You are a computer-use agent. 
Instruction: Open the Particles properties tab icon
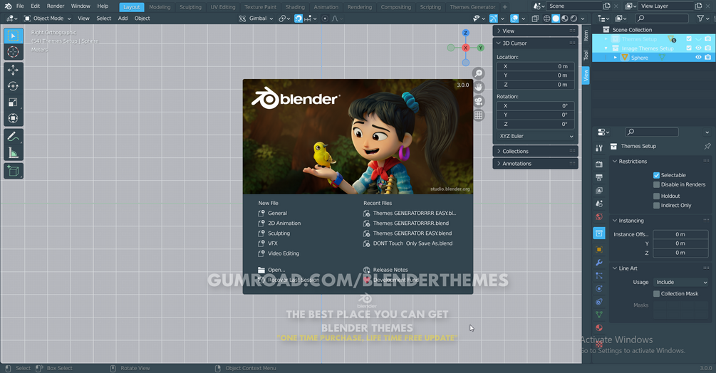[599, 275]
